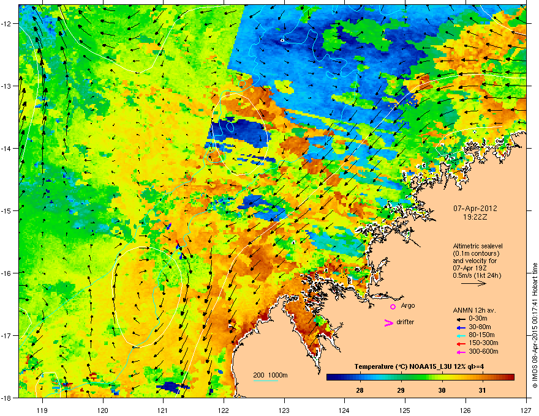Click the -18 latitude axis label
539x416 pixels.
point(7,398)
